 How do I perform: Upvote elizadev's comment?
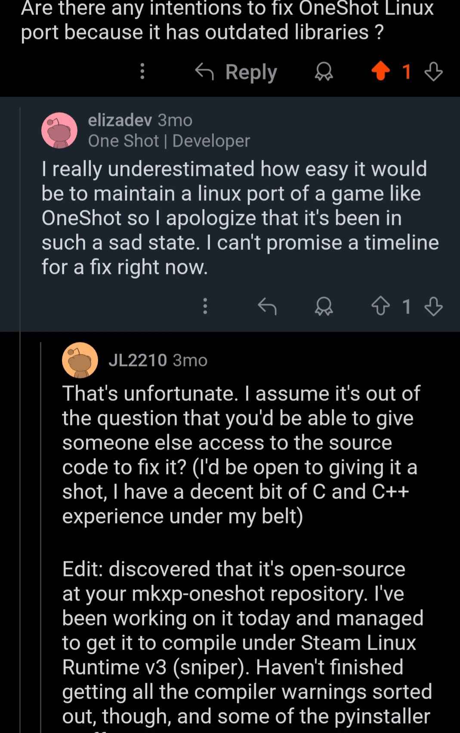tap(380, 306)
